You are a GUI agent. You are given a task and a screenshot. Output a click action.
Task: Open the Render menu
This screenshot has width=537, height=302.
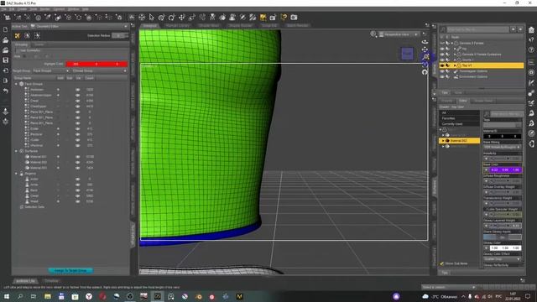click(x=44, y=9)
